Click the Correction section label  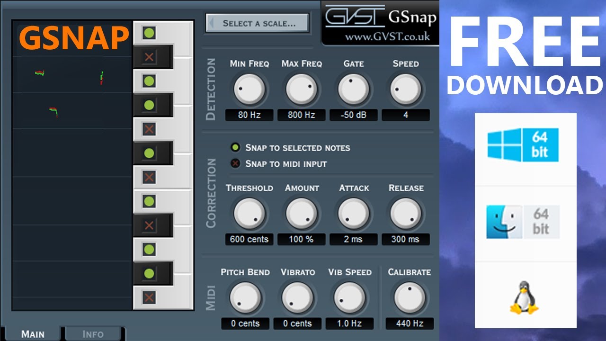(211, 193)
